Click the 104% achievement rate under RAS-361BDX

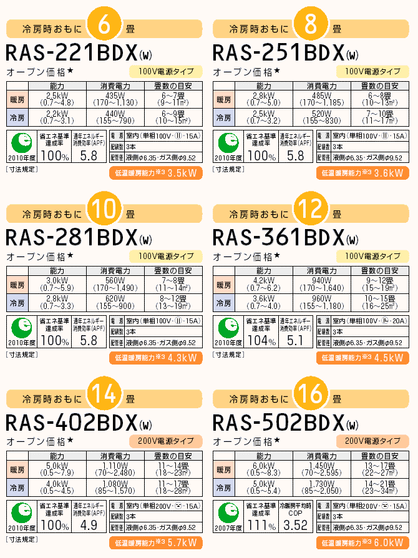click(261, 341)
